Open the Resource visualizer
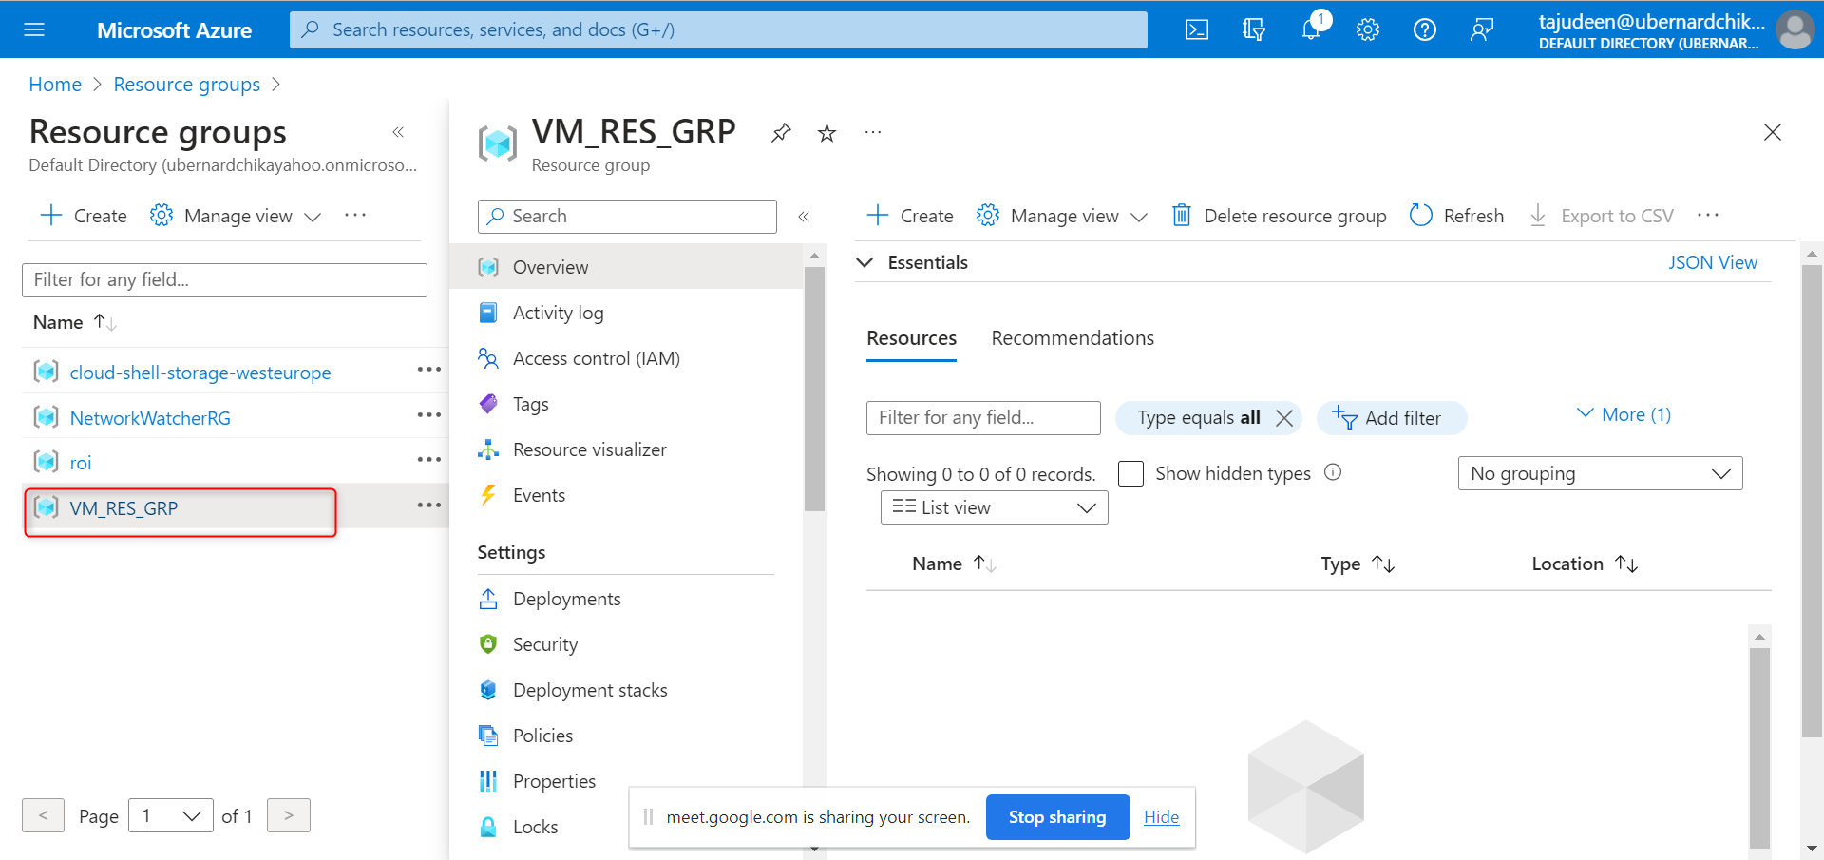1824x860 pixels. tap(589, 449)
